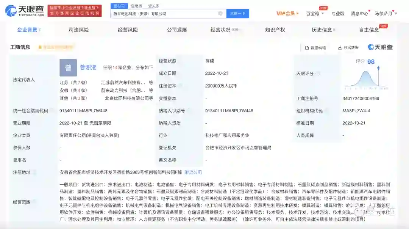Click the 天眼一下 search button
This screenshot has width=409, height=229.
[237, 14]
